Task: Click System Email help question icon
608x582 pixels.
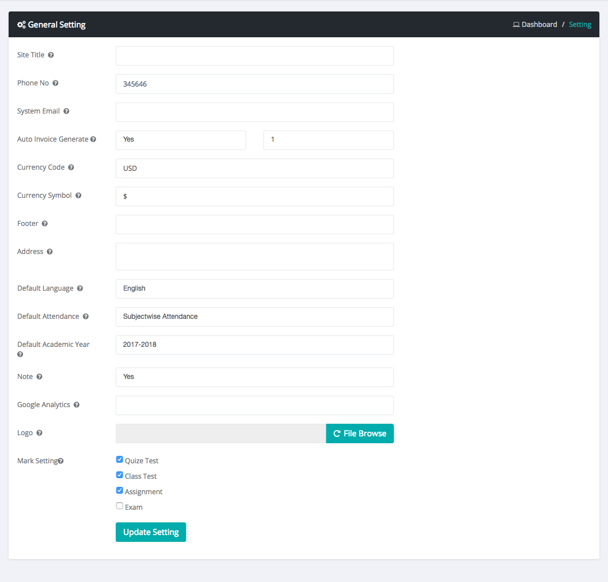Action: coord(67,111)
